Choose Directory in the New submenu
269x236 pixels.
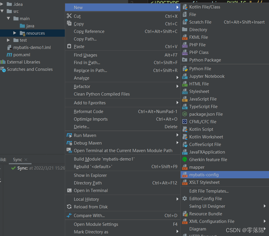225,29
